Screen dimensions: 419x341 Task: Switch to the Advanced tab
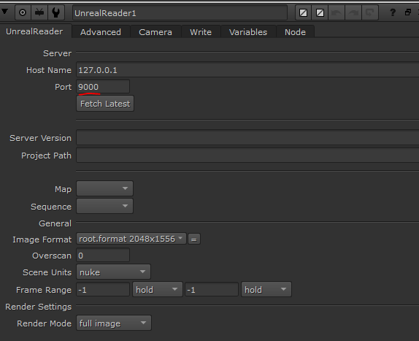click(x=101, y=32)
